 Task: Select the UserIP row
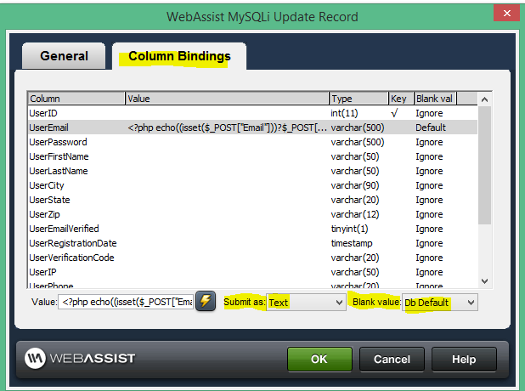click(x=252, y=272)
